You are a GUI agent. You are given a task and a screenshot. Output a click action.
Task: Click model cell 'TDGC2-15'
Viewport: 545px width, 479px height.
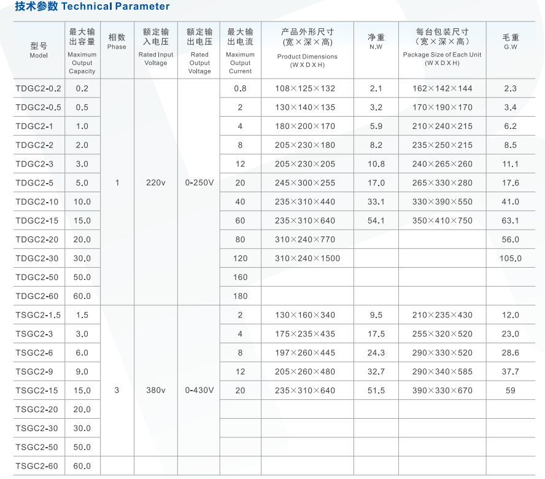[x=37, y=220]
